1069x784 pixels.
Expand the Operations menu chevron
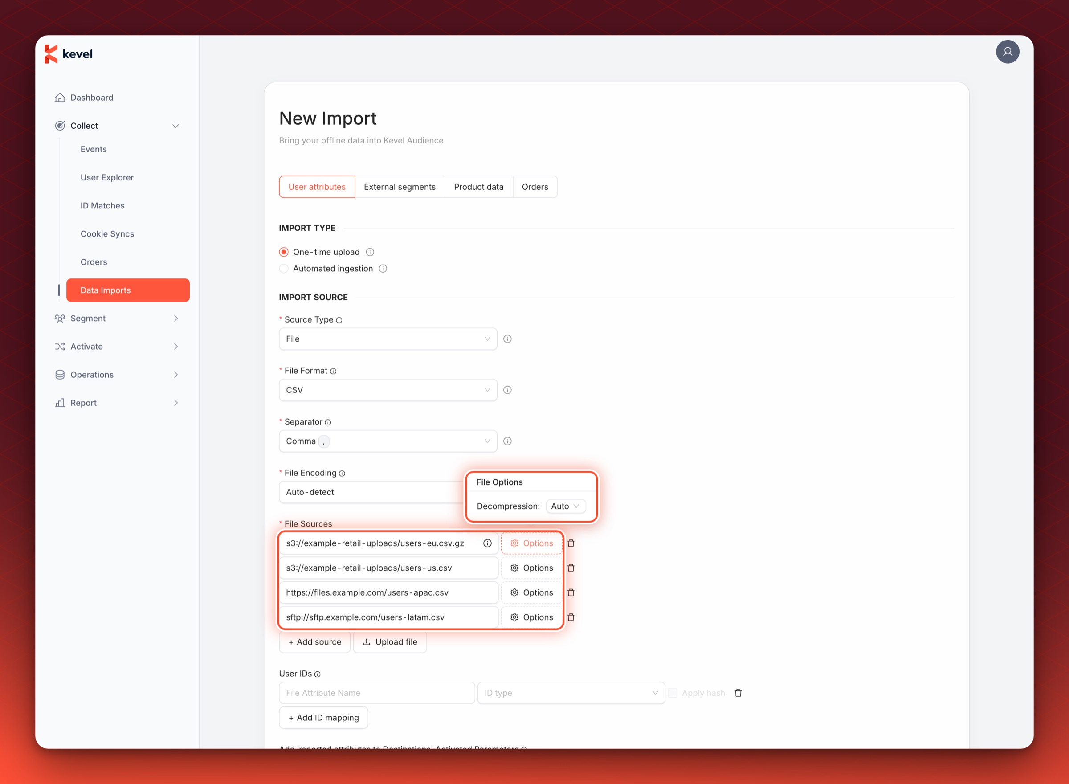click(x=175, y=375)
